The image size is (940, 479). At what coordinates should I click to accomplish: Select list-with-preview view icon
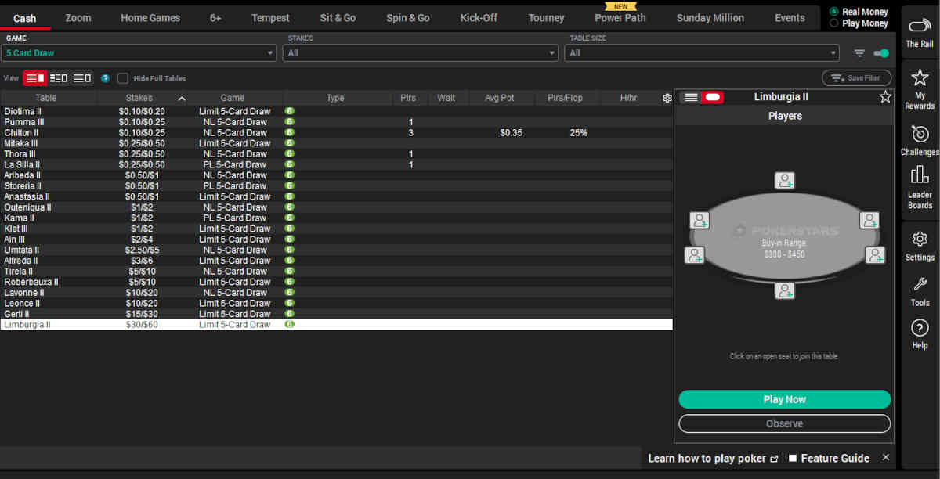coord(35,78)
